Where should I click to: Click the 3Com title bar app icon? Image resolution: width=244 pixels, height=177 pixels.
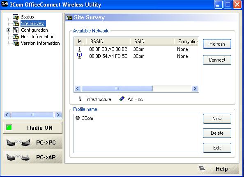click(x=5, y=4)
